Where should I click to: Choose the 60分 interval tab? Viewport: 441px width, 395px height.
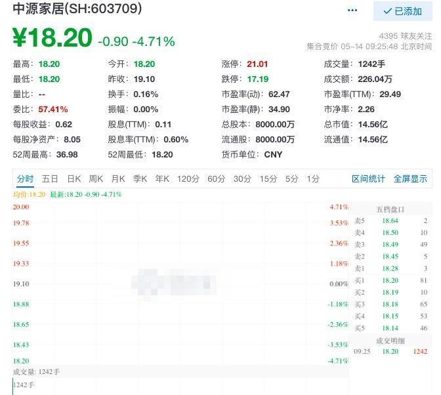pyautogui.click(x=217, y=179)
